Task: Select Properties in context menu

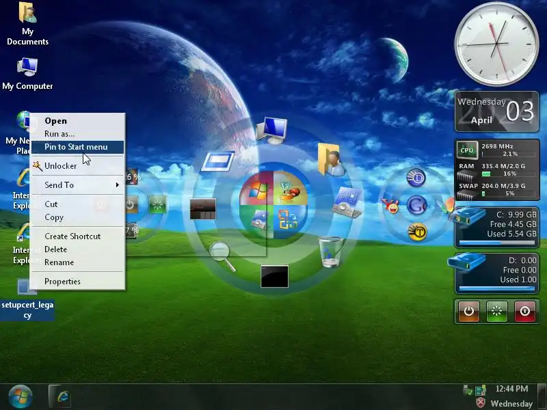Action: (x=77, y=282)
